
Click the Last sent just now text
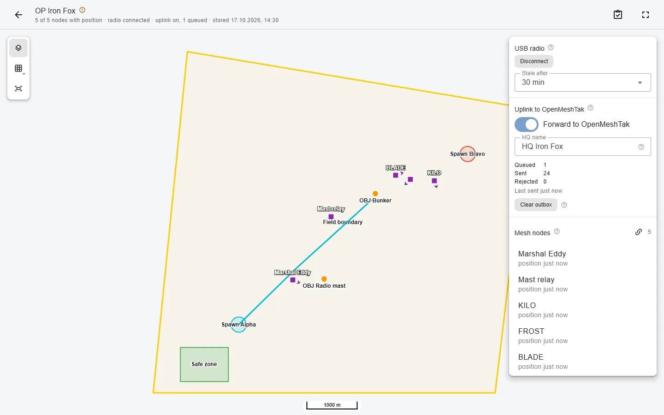538,191
